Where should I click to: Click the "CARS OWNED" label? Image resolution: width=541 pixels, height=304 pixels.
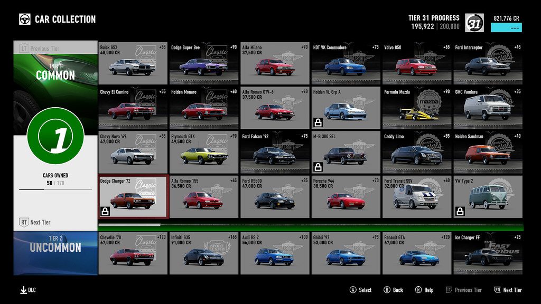click(55, 175)
